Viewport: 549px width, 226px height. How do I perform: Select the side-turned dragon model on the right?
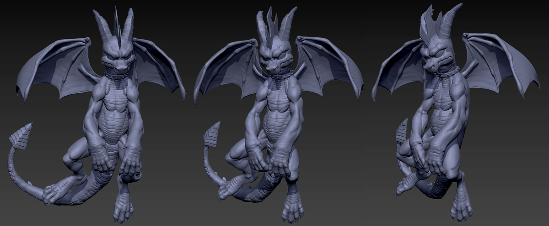point(456,113)
